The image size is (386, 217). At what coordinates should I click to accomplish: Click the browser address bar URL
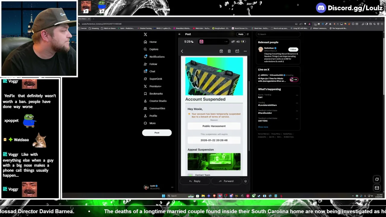(102, 24)
